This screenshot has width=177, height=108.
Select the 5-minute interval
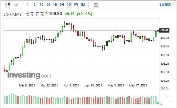coord(34,5)
